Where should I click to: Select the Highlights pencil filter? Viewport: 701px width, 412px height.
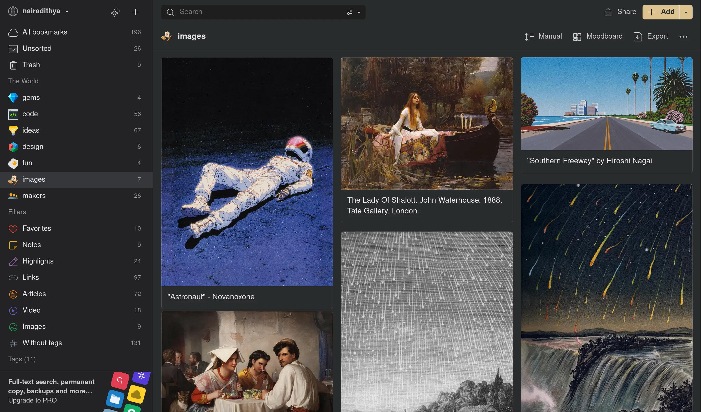click(38, 261)
